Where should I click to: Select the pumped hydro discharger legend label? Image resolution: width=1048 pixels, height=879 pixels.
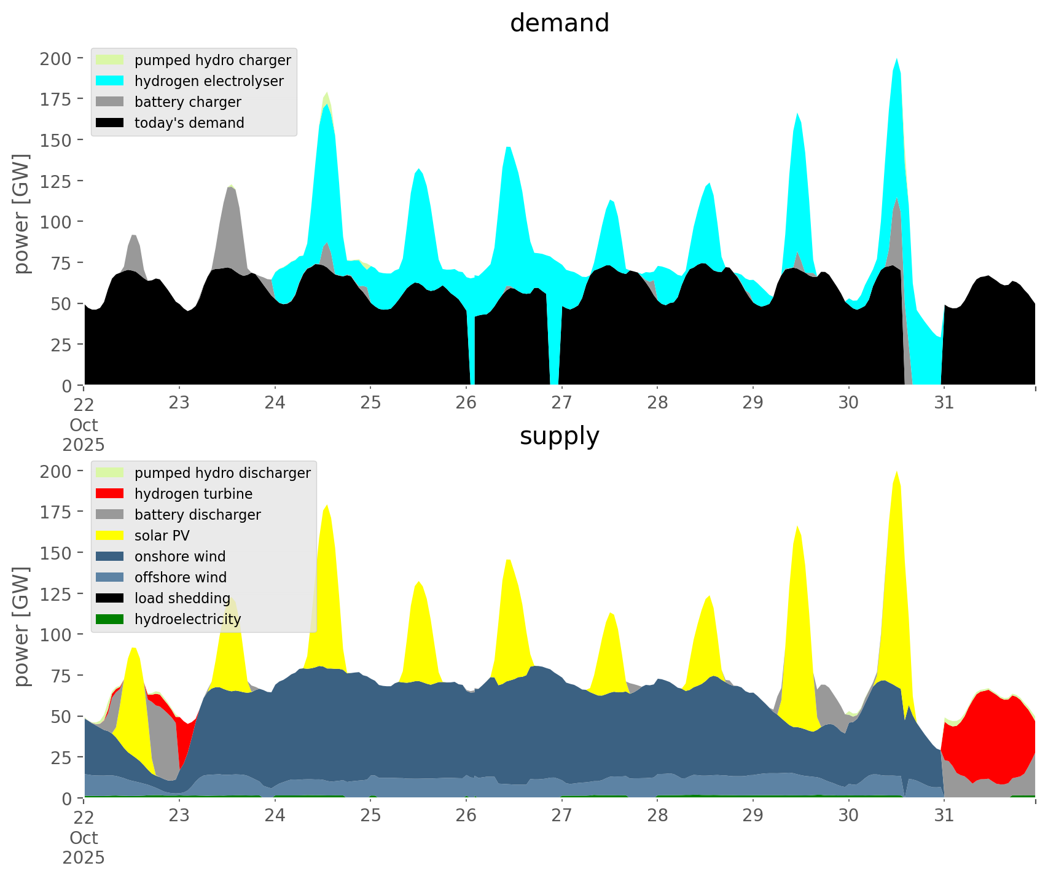coord(222,473)
